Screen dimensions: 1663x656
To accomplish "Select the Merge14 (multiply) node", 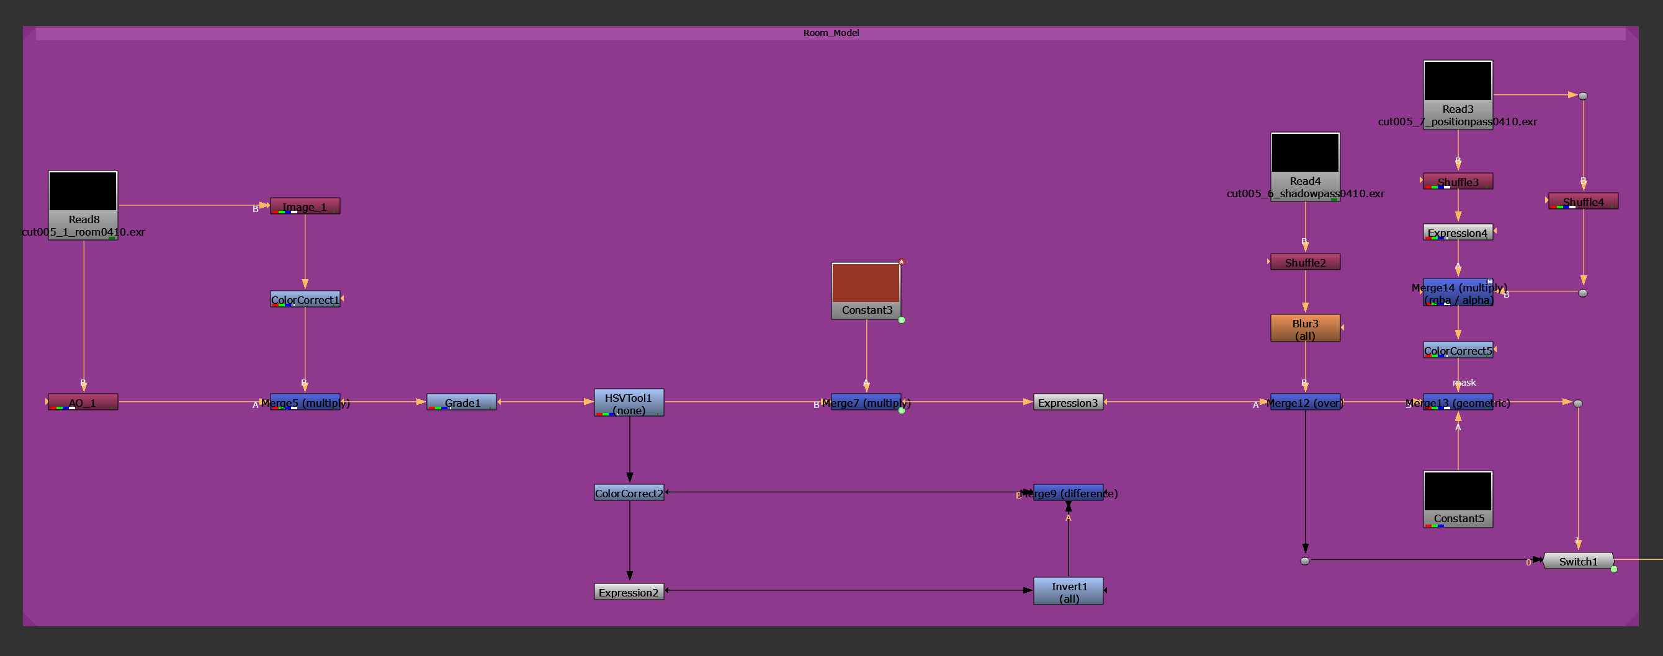I will tap(1458, 293).
